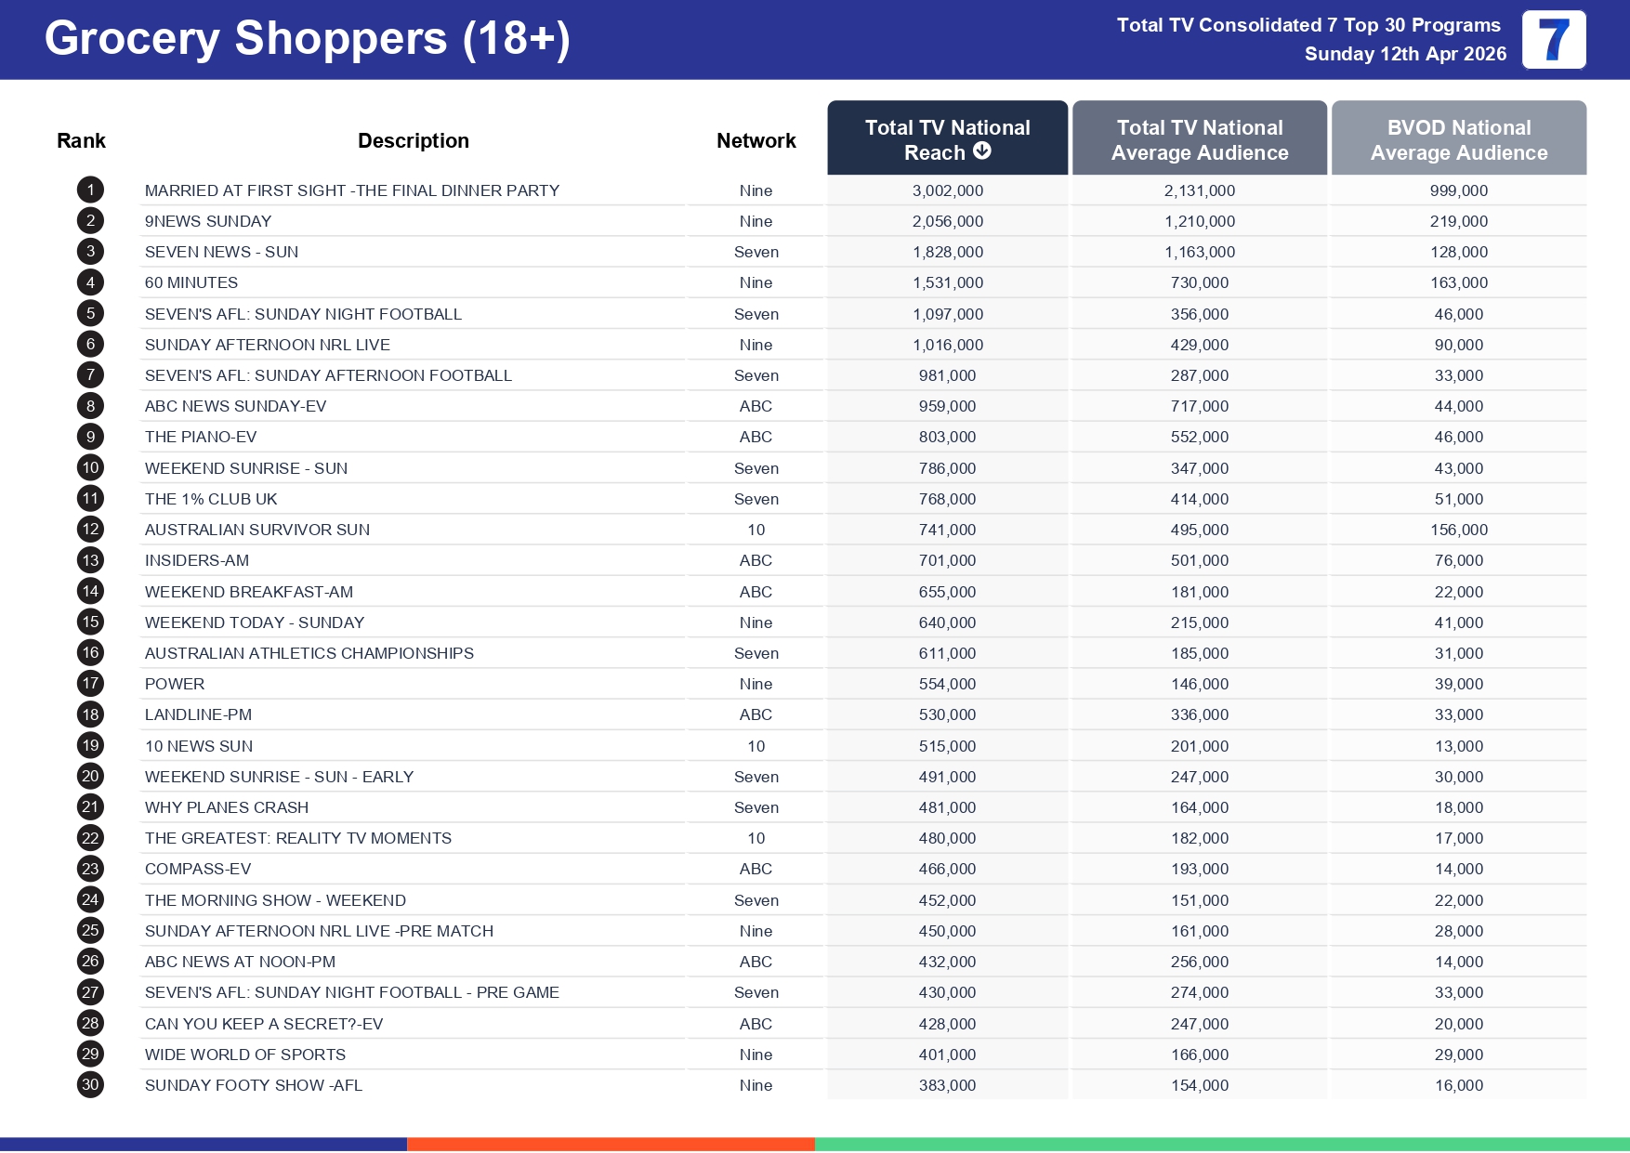Click the rank 30 circle badge
1630x1153 pixels.
(x=90, y=1085)
